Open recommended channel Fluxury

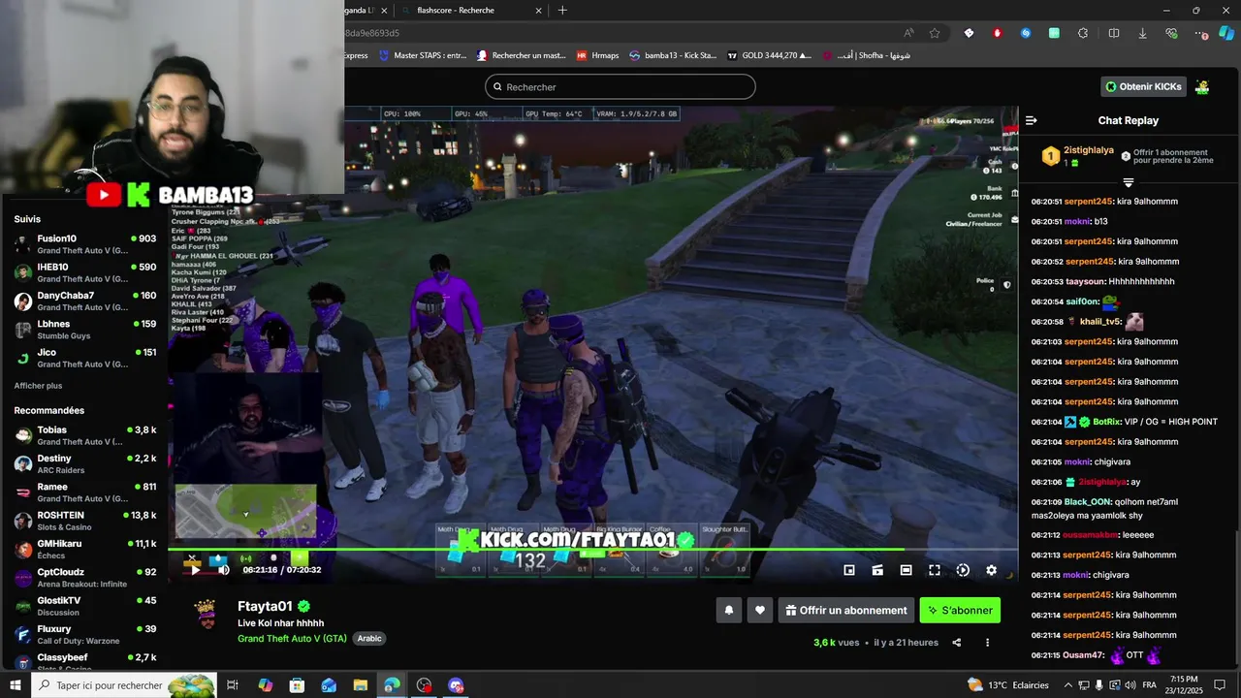point(85,634)
